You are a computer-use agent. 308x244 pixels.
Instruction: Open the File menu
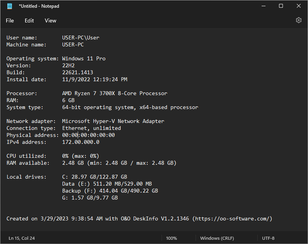point(10,20)
